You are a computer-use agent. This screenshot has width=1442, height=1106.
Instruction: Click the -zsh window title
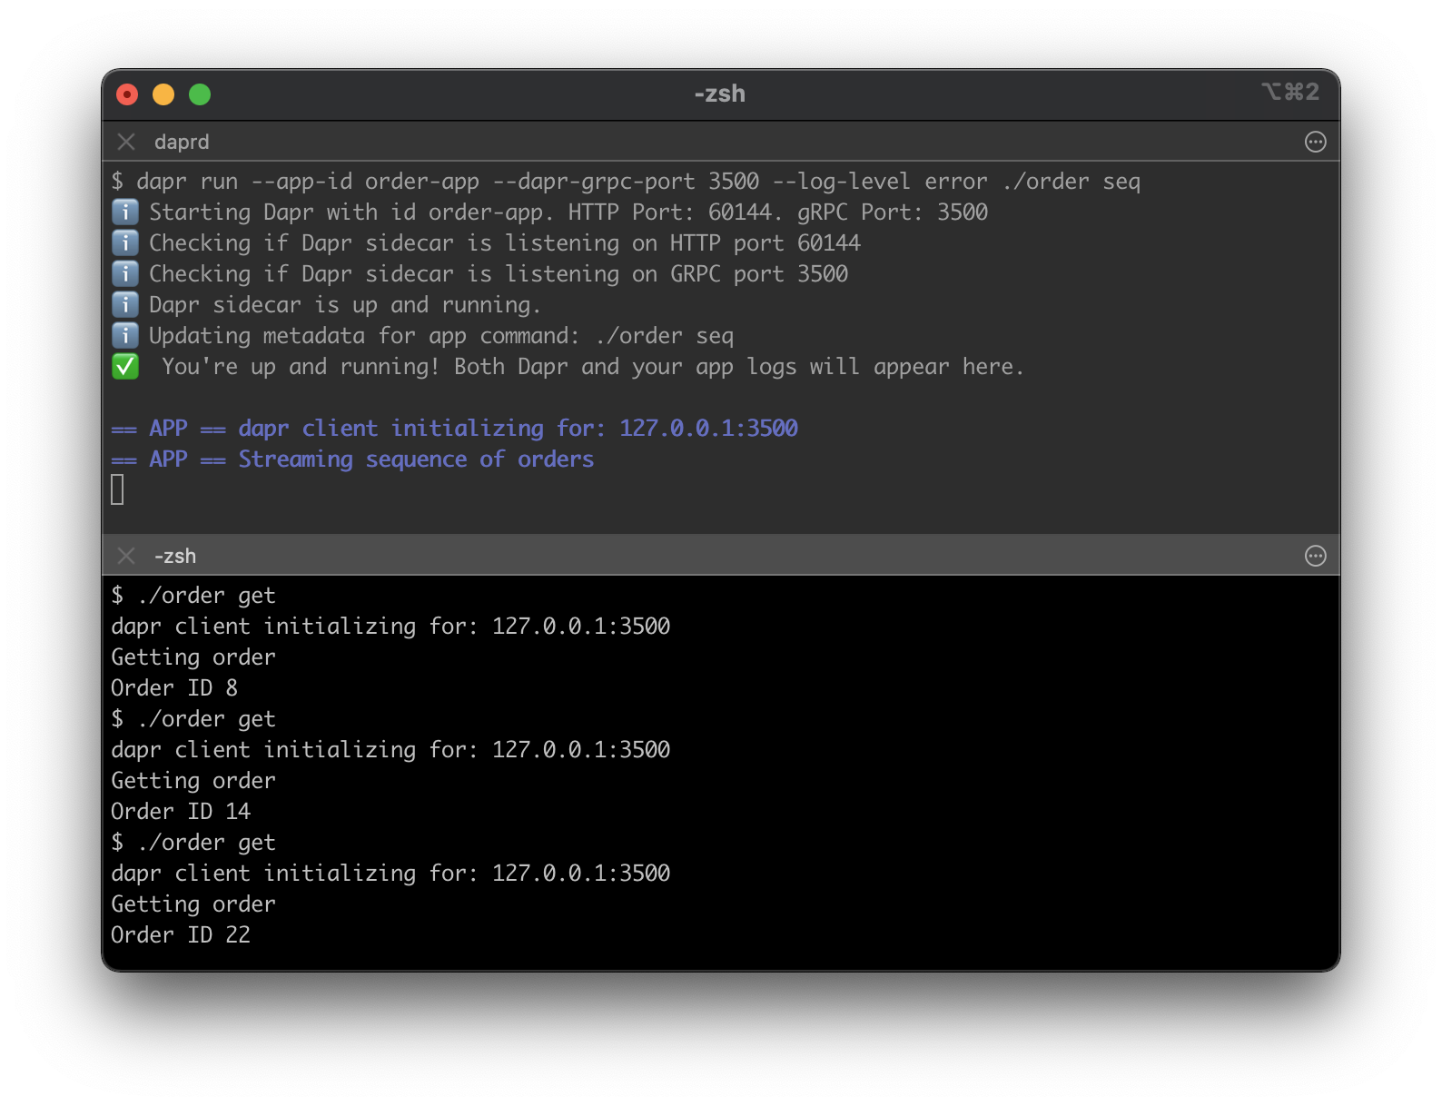[x=720, y=94]
